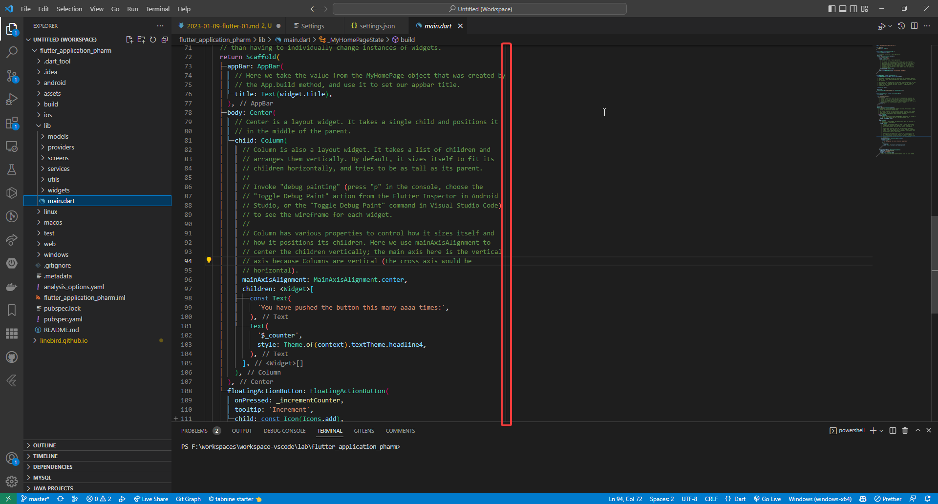
Task: Switch to the DEBUG CONSOLE panel tab
Action: [284, 431]
